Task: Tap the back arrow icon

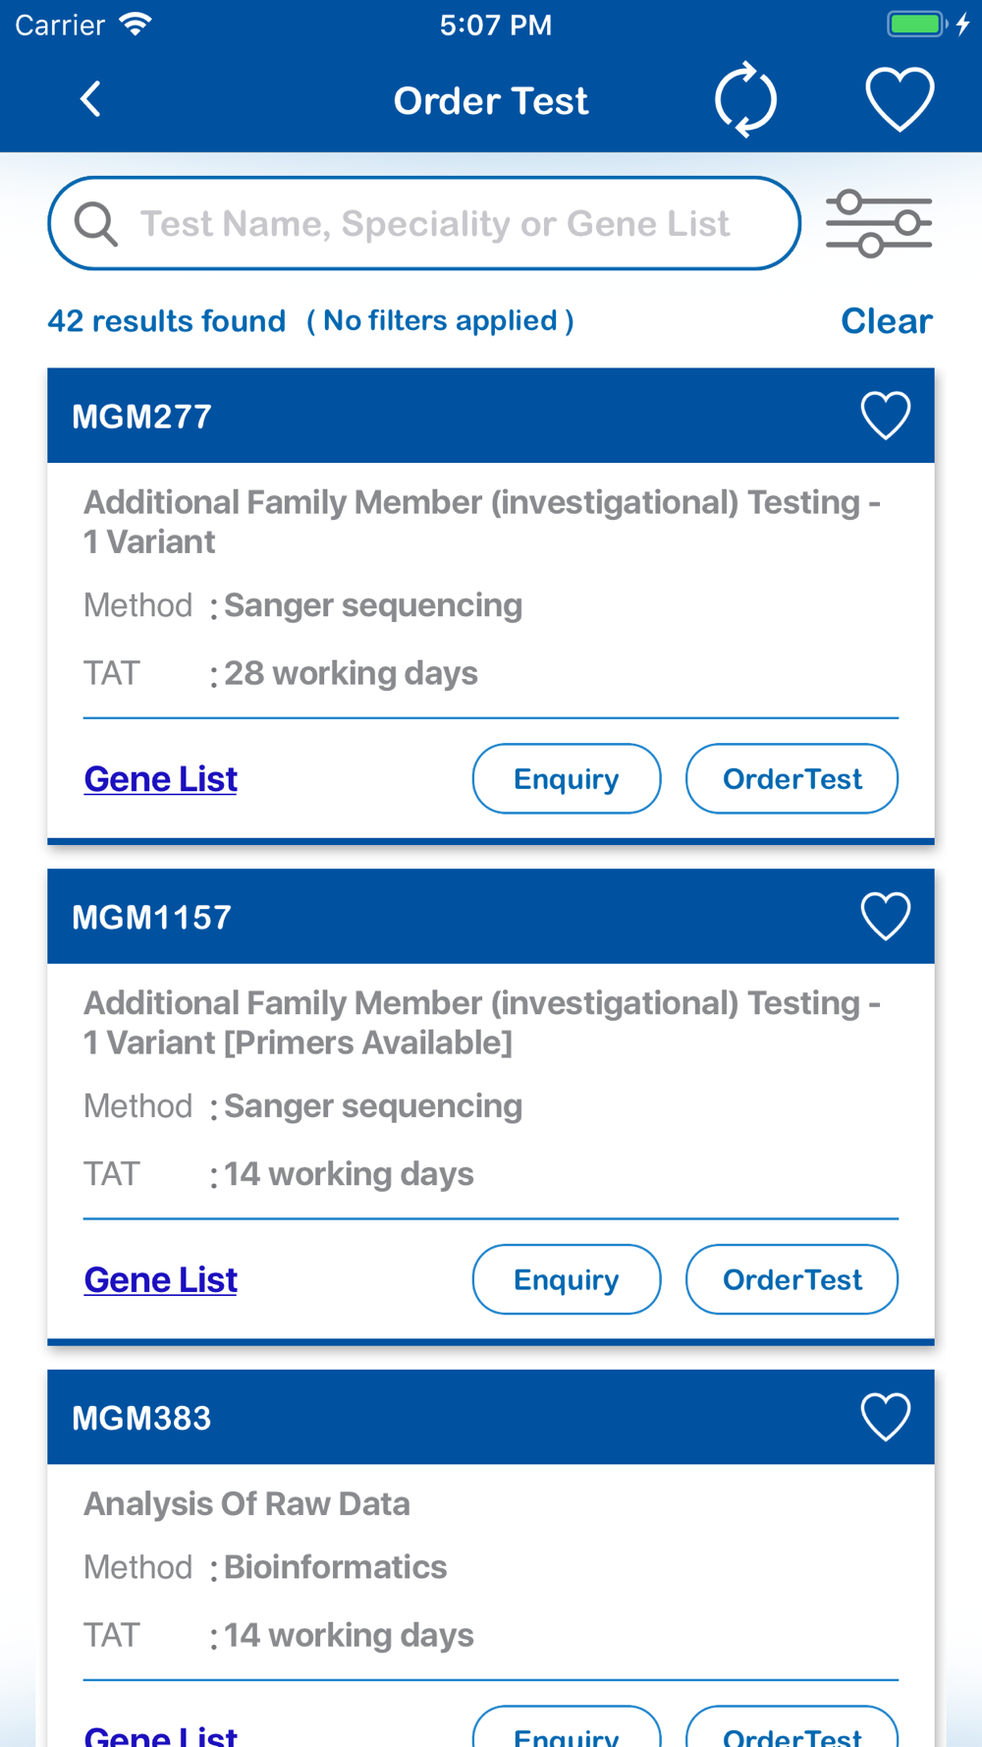Action: (90, 99)
